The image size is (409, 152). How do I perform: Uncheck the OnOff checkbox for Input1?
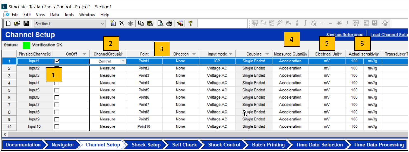pos(57,61)
